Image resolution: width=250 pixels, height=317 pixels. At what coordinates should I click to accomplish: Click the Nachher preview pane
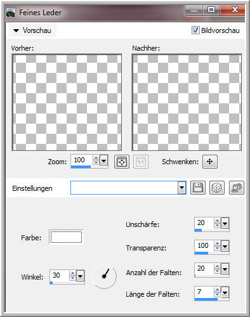[187, 102]
